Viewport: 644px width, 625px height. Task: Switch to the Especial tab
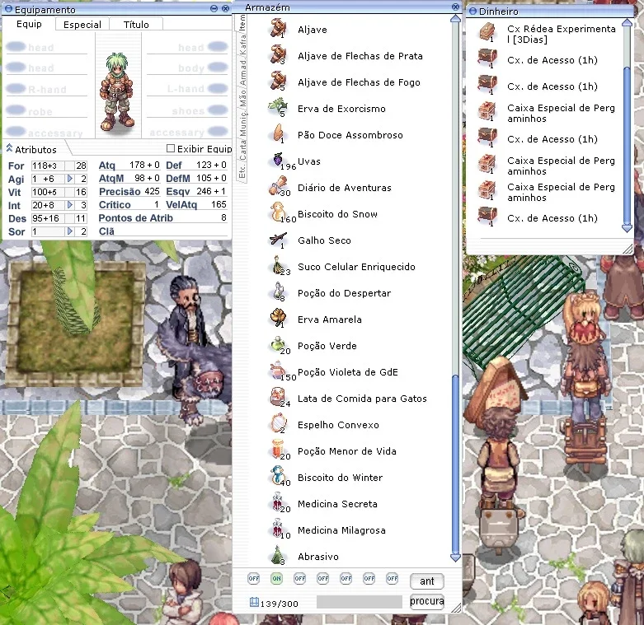tap(82, 25)
